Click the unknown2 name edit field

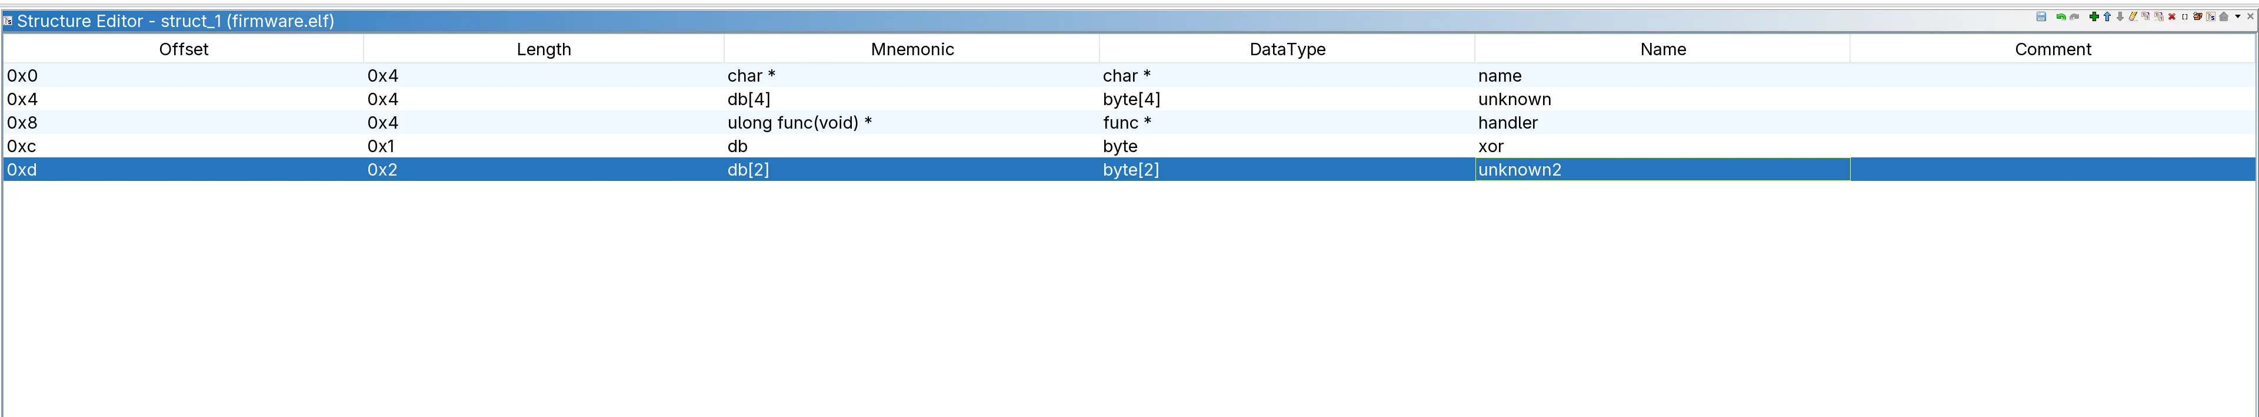[1662, 170]
